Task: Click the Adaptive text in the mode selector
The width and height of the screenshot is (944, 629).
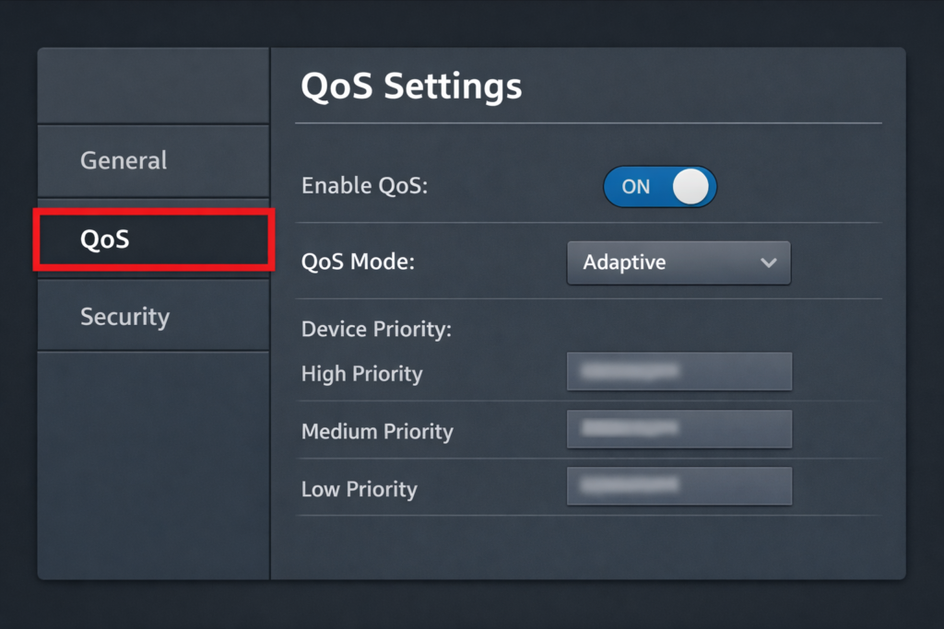Action: click(x=624, y=262)
